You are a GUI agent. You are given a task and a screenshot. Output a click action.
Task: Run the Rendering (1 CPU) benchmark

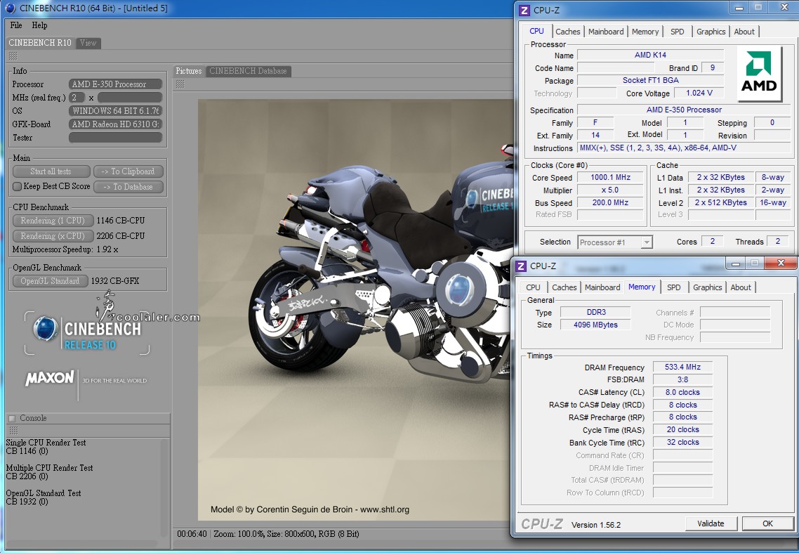(53, 221)
